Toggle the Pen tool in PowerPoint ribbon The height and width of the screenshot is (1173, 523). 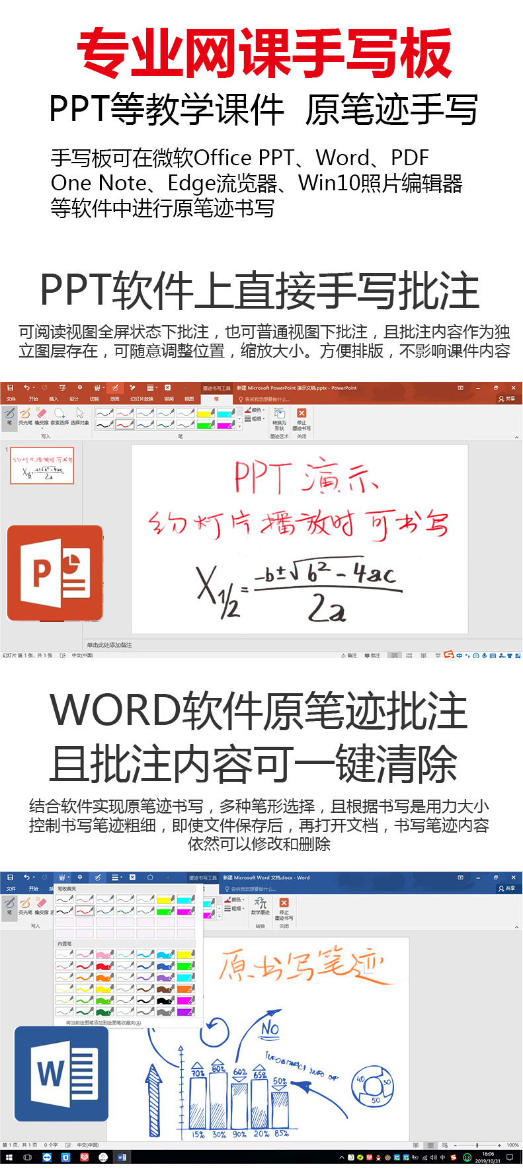[x=9, y=416]
